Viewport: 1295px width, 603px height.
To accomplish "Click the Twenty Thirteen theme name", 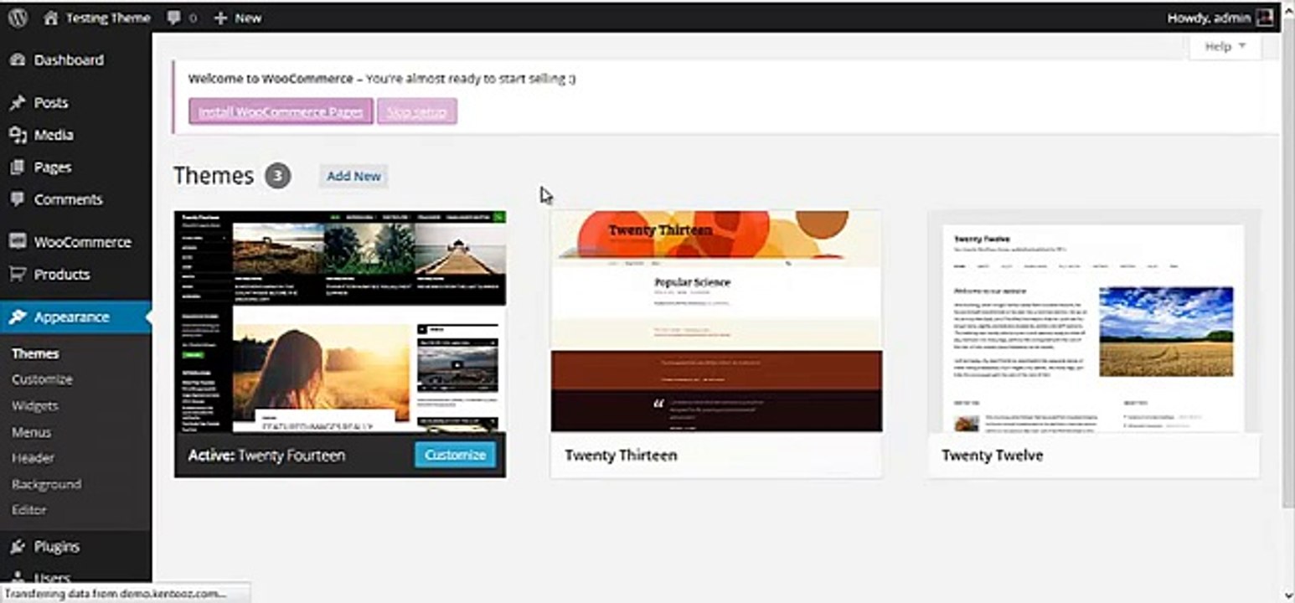I will coord(621,455).
